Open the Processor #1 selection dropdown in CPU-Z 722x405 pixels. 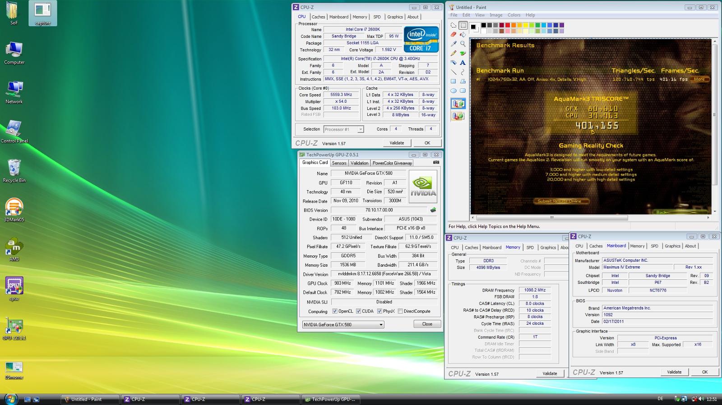343,129
